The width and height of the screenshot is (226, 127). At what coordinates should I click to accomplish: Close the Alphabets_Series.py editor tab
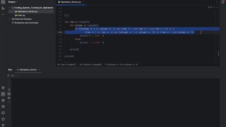pyautogui.click(x=83, y=2)
